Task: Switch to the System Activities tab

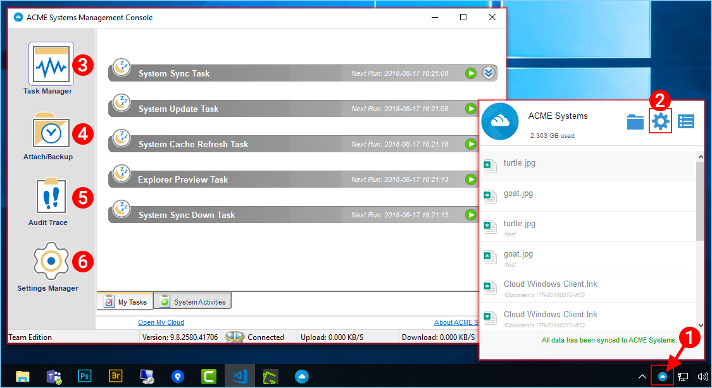Action: (192, 301)
